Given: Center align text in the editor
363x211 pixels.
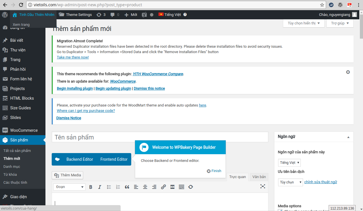Looking at the screenshot, I should (x=145, y=187).
